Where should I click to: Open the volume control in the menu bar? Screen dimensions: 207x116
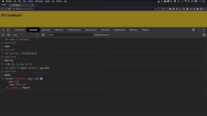coord(189,1)
